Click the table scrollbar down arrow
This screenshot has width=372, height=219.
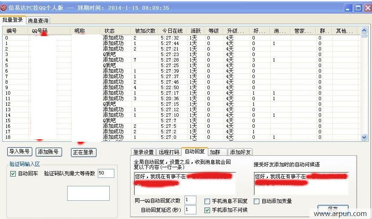tap(364, 138)
